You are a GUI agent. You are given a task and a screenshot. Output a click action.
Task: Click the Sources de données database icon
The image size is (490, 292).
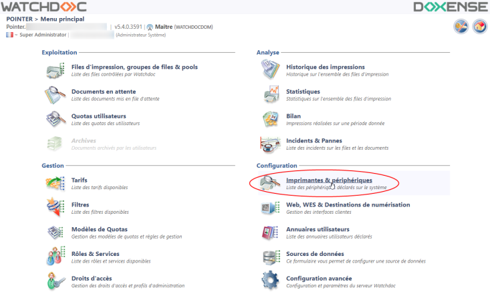pyautogui.click(x=269, y=257)
